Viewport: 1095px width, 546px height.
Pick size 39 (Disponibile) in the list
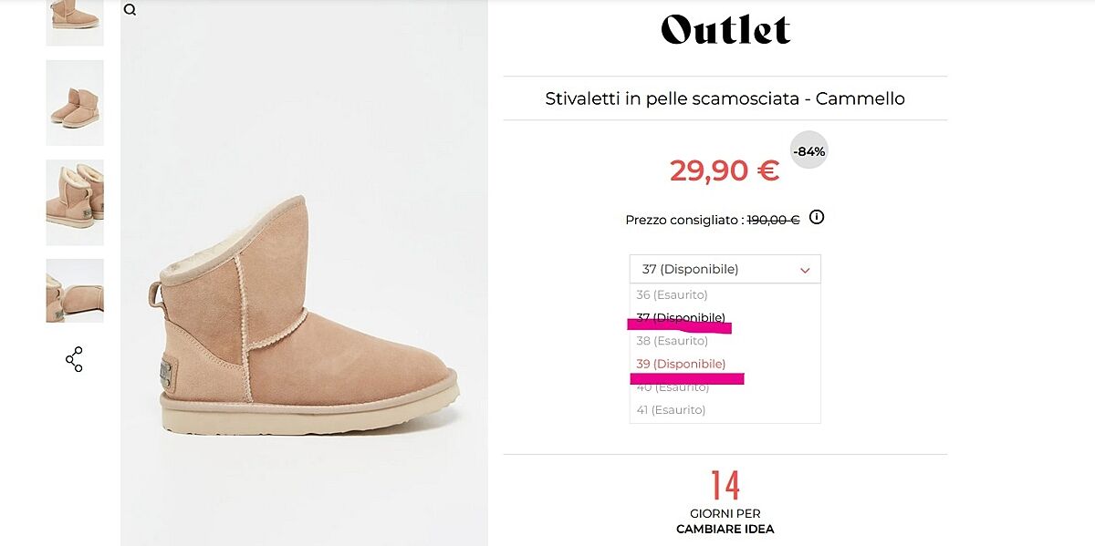click(681, 364)
